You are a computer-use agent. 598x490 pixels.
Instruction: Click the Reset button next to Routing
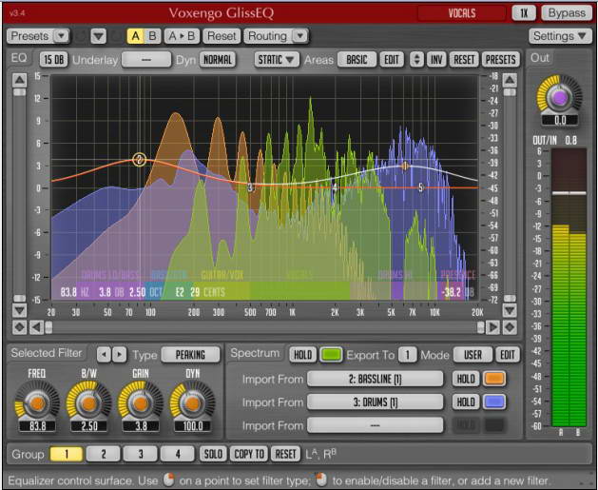(222, 36)
